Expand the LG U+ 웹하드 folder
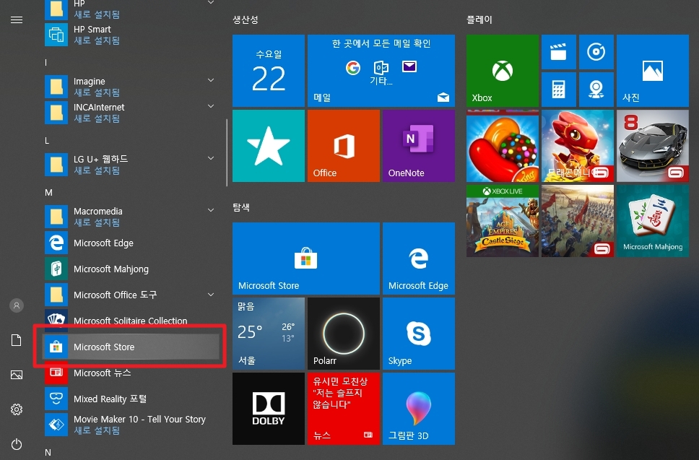 click(x=211, y=158)
